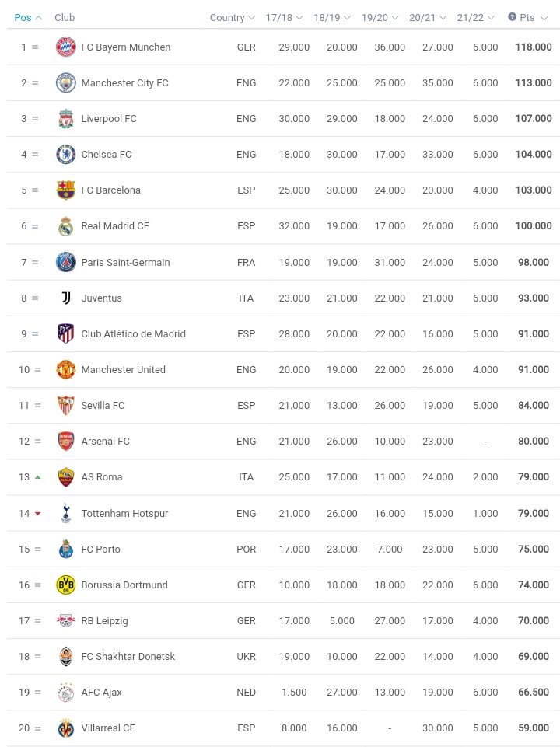
Task: Click the FC Bayern München club crest
Action: pos(66,47)
